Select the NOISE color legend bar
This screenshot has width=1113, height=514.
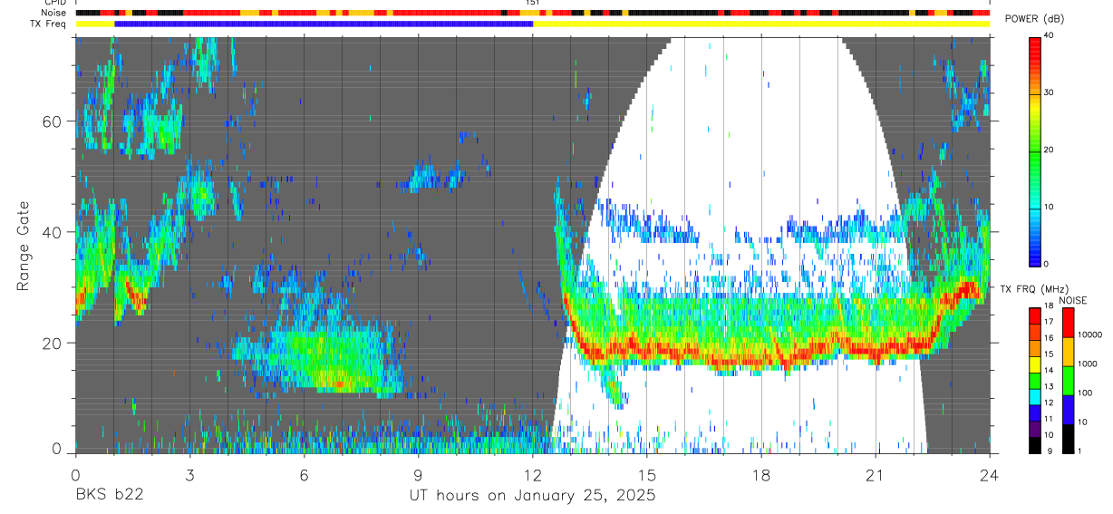click(x=1068, y=381)
